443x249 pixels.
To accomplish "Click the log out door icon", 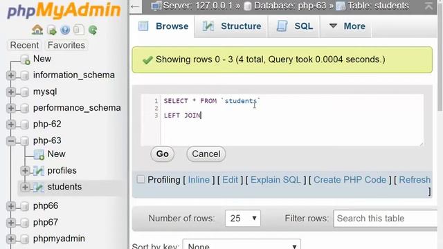I will pos(52,30).
